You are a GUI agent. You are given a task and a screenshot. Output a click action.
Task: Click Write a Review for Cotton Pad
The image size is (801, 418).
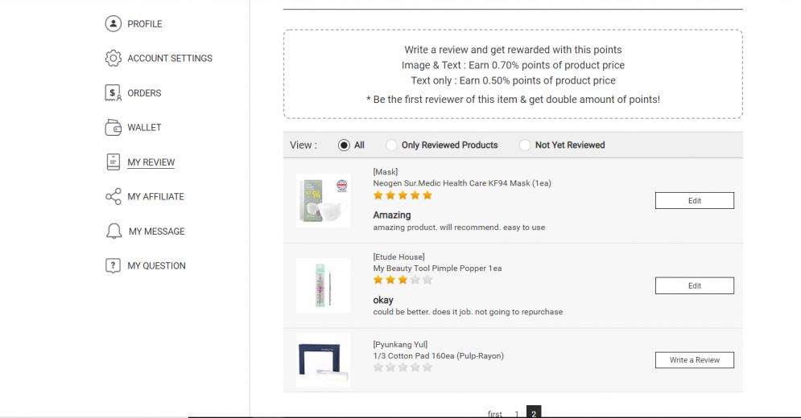click(x=694, y=360)
